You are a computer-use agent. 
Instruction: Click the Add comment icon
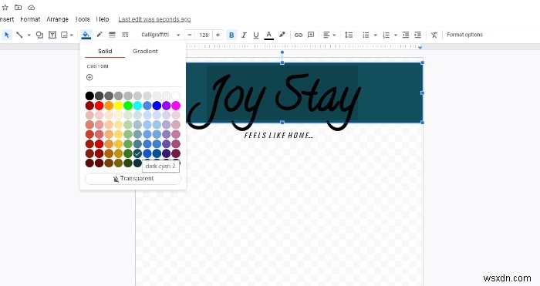tap(311, 35)
